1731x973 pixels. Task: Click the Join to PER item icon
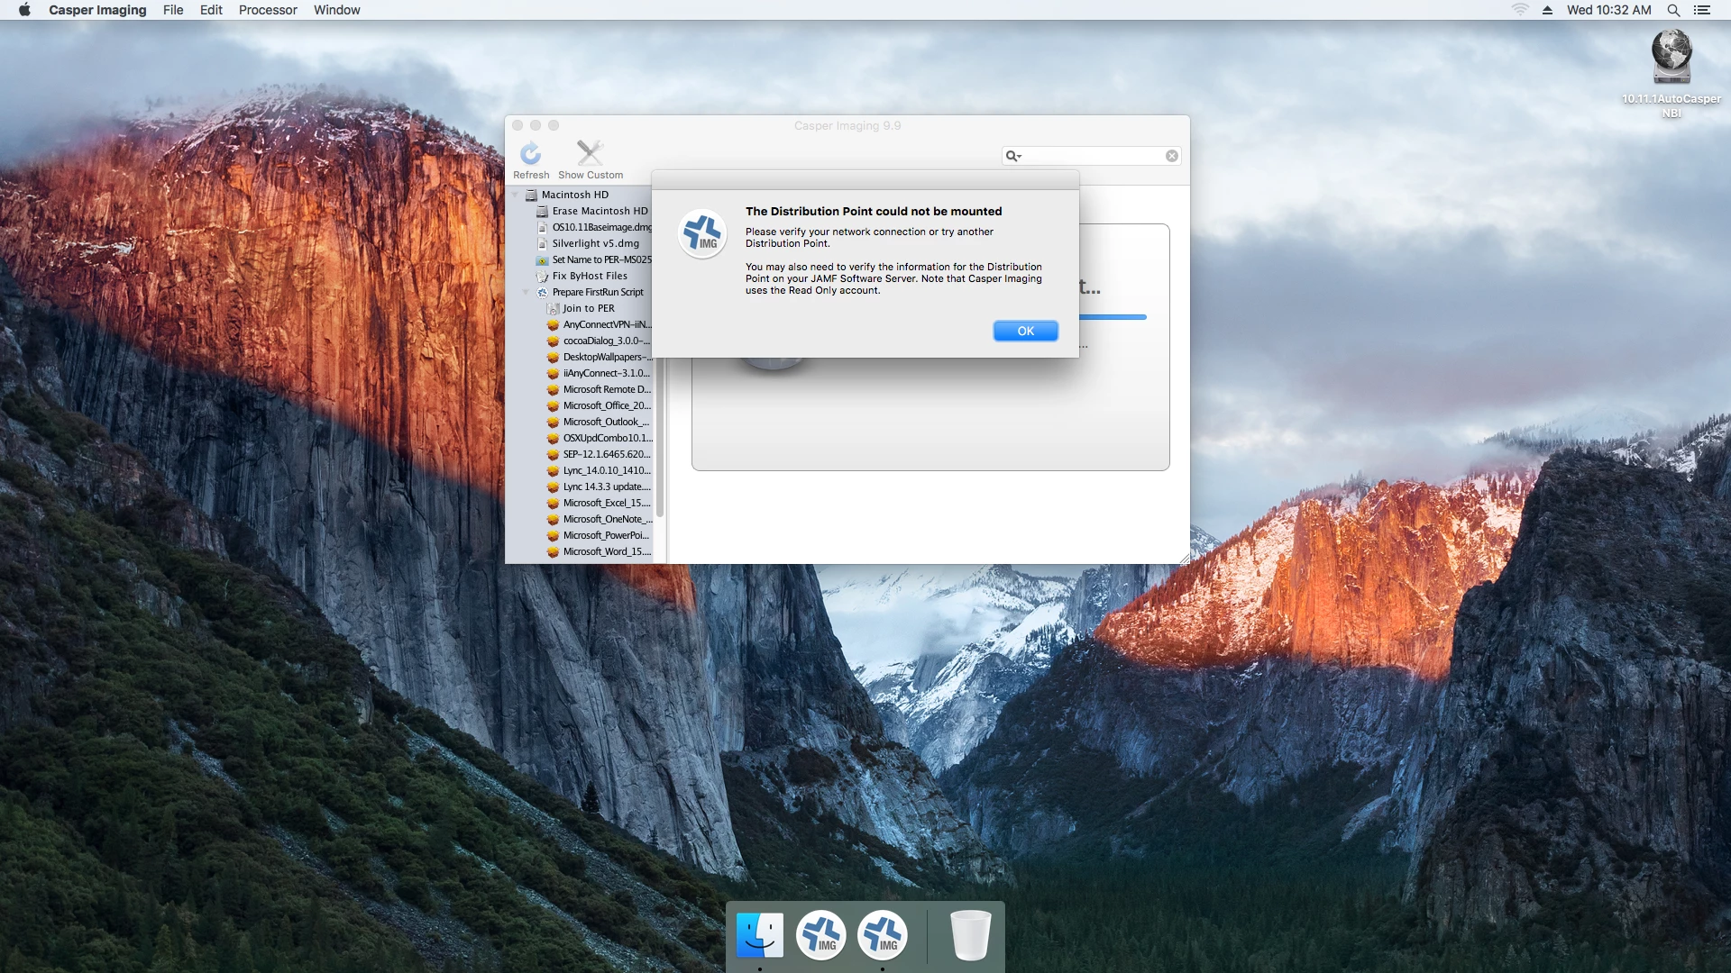tap(553, 308)
